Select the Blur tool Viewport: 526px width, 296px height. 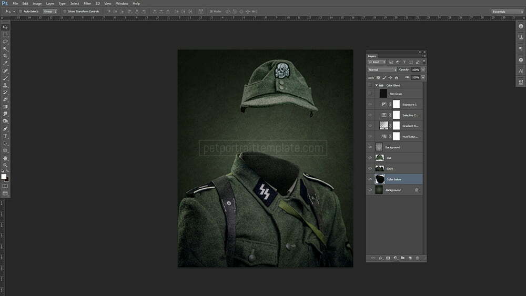[5, 114]
